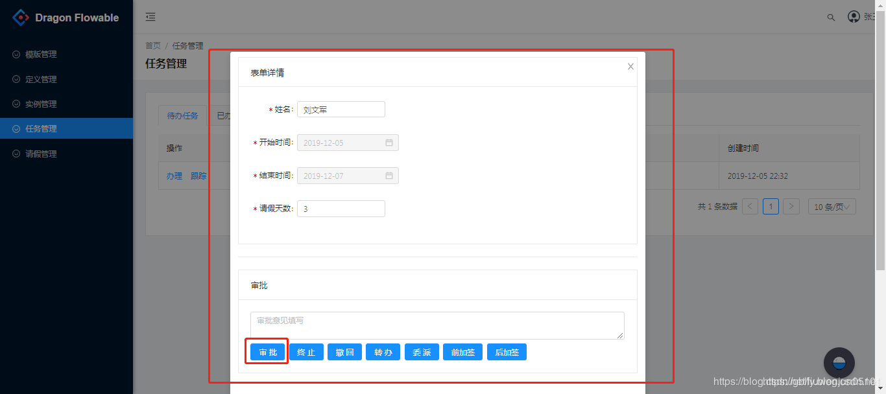The image size is (886, 394).
Task: Select page 1 in pagination
Action: pyautogui.click(x=771, y=207)
